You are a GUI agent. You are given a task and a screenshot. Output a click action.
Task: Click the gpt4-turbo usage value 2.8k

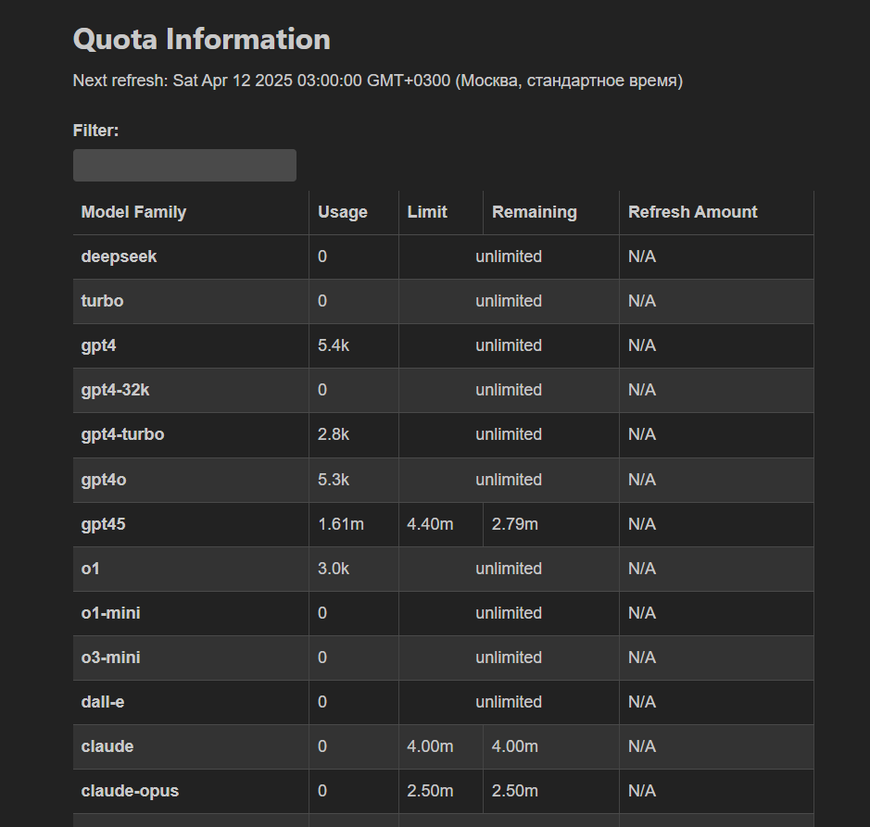pos(334,434)
